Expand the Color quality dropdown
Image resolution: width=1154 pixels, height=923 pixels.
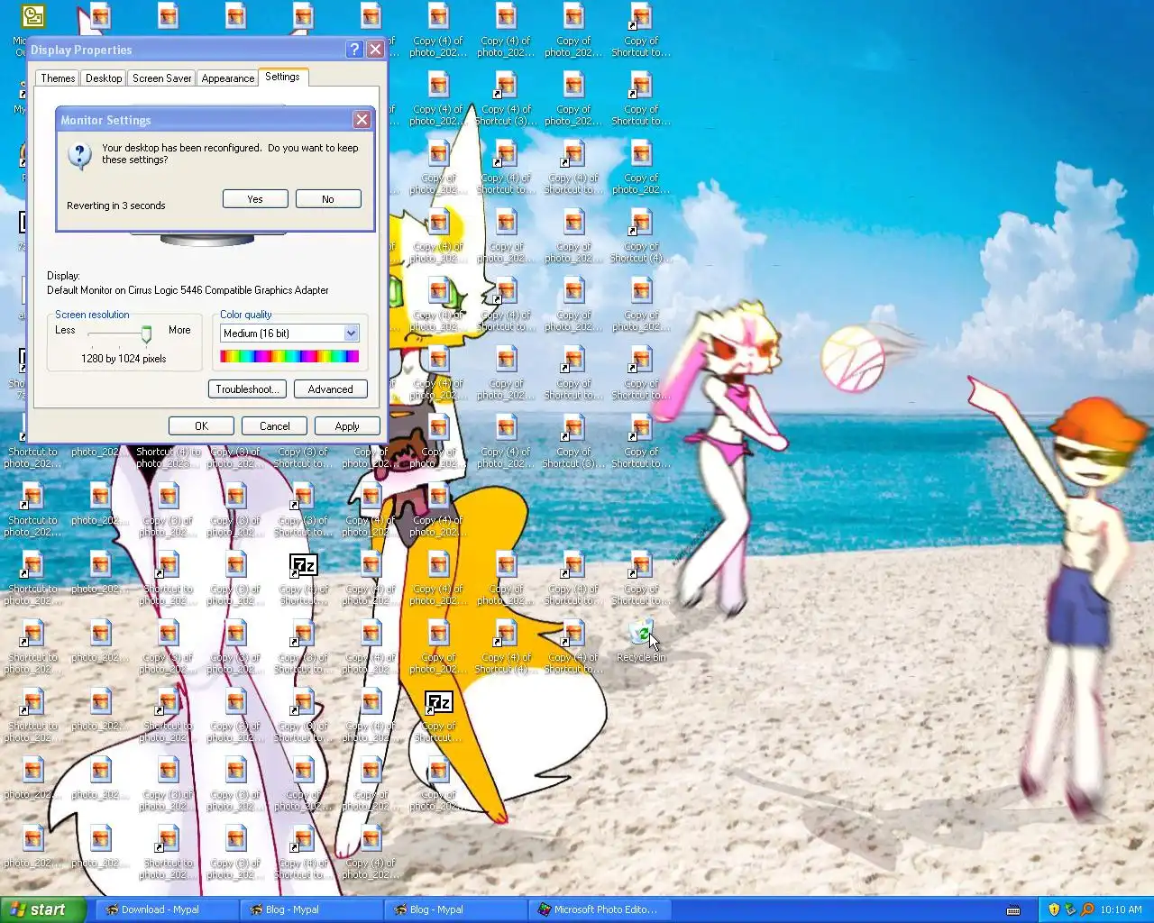pyautogui.click(x=351, y=334)
